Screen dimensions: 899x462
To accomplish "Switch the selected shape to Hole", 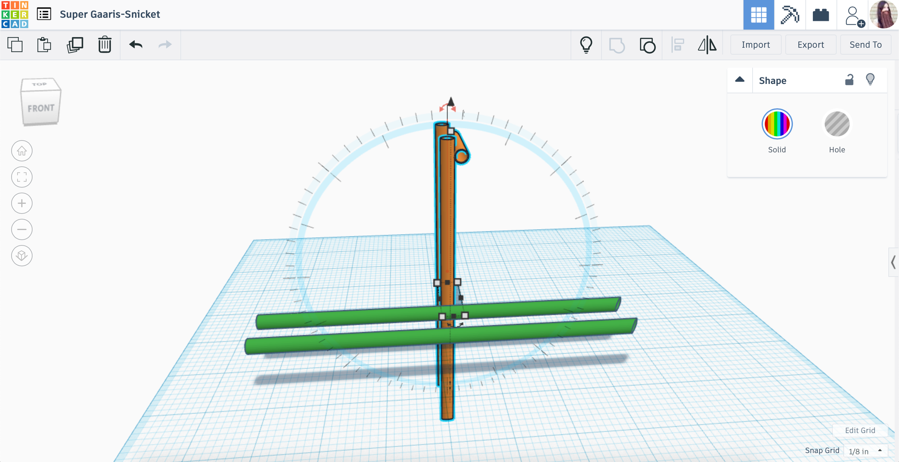I will click(x=837, y=124).
